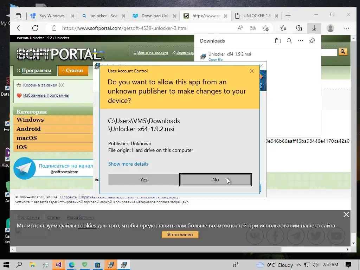Open Read aloud icon in address bar
This screenshot has height=270, width=360.
[x=240, y=28]
